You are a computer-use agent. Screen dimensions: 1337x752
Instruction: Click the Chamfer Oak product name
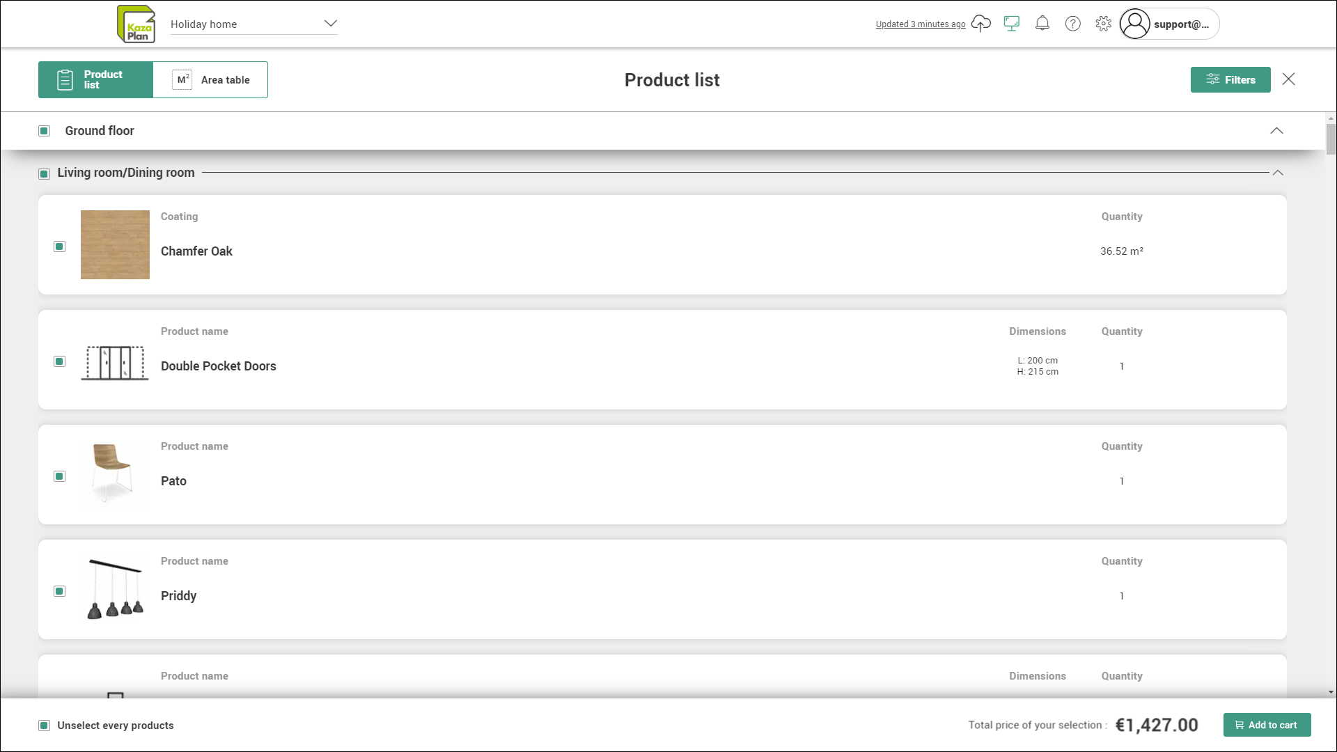196,251
